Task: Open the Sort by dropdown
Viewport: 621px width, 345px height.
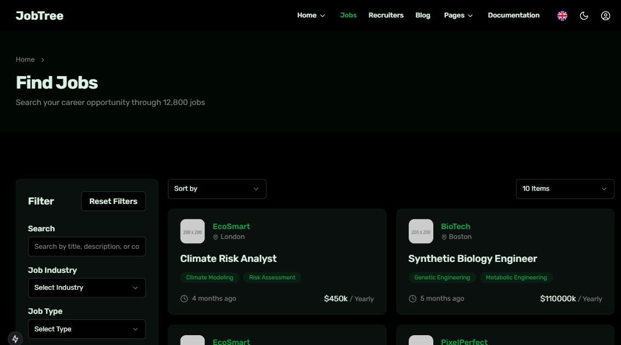Action: [217, 189]
